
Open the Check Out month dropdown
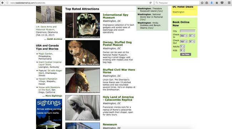(x=183, y=42)
